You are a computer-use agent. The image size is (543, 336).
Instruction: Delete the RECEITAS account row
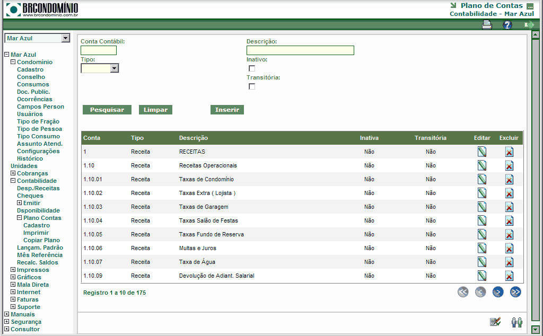coord(509,152)
